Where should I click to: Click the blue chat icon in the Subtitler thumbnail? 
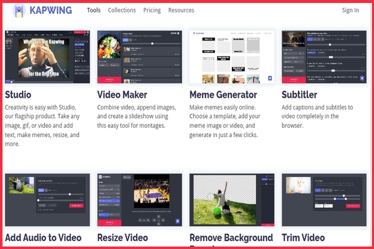362,78
